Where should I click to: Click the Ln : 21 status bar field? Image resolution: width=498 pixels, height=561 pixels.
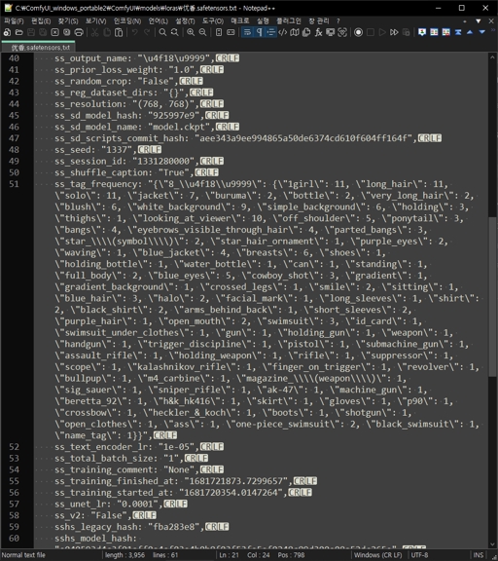(x=229, y=555)
